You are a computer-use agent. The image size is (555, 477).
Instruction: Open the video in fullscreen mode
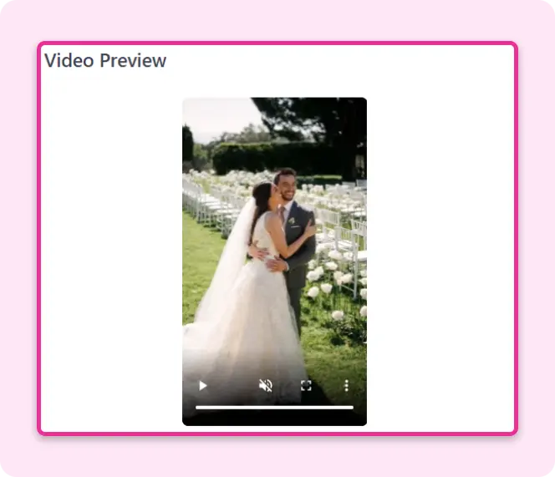pos(306,385)
